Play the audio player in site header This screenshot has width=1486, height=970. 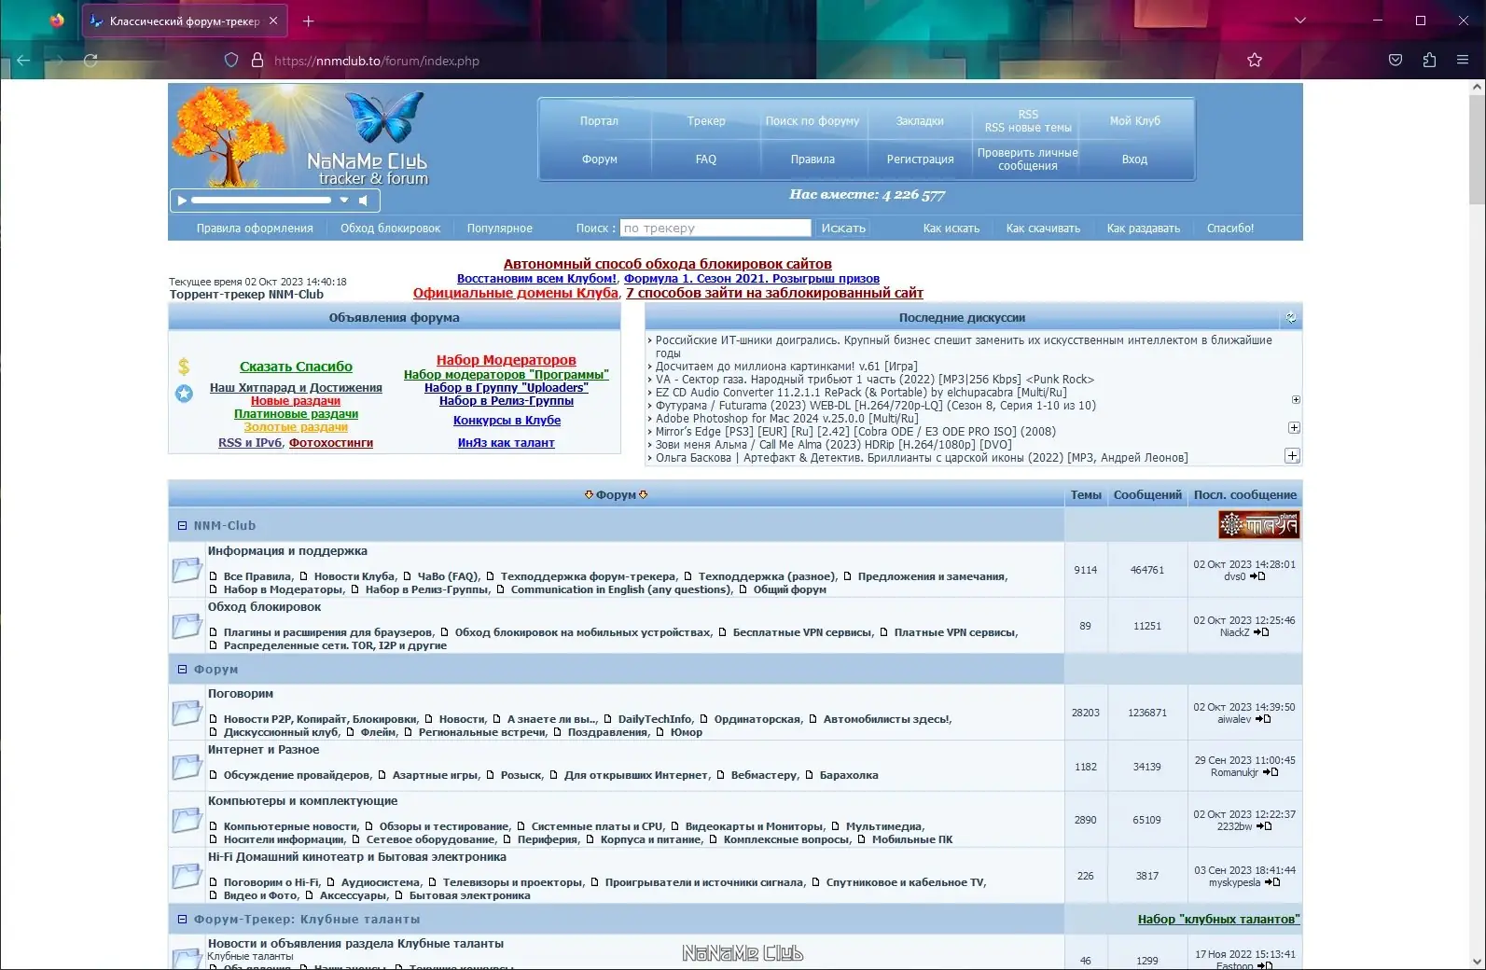(182, 201)
